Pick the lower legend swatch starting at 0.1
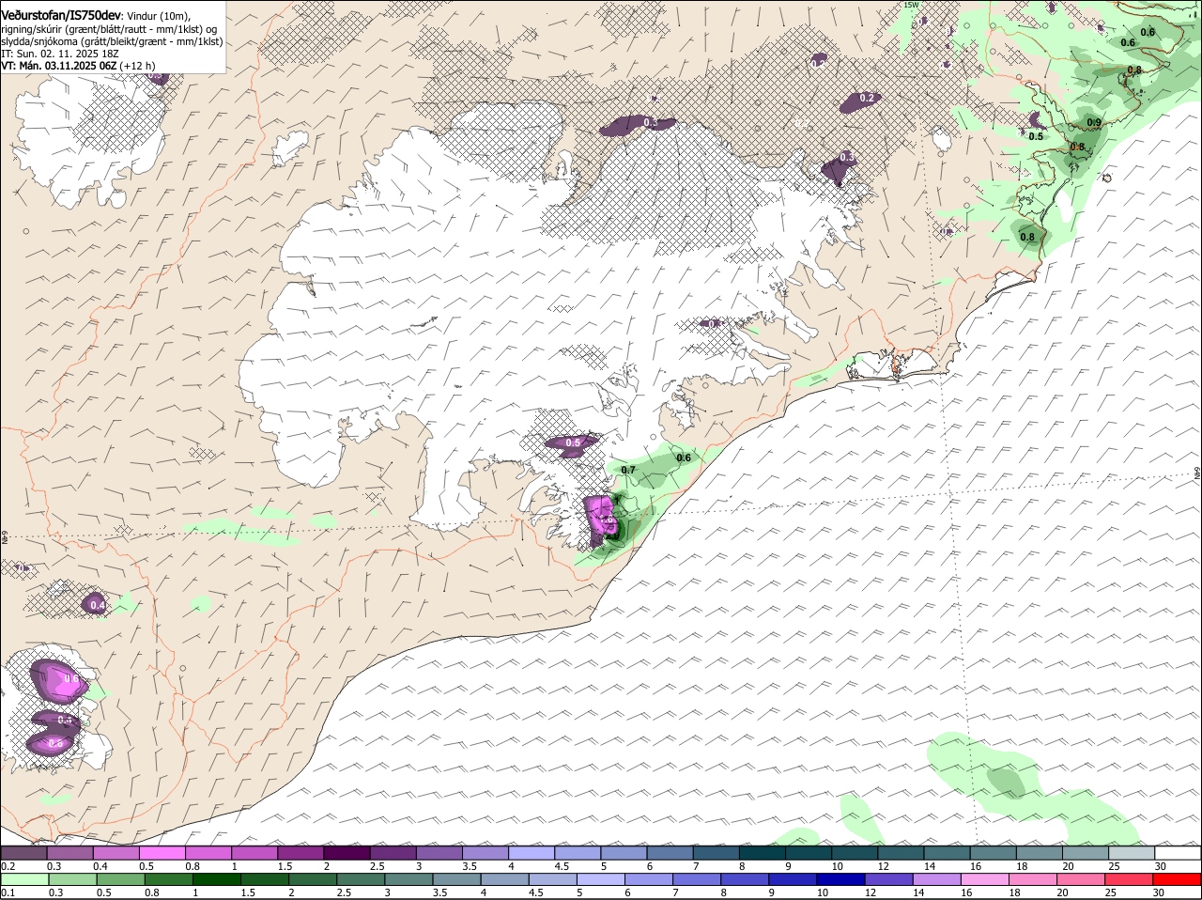Image resolution: width=1202 pixels, height=900 pixels. 24,879
